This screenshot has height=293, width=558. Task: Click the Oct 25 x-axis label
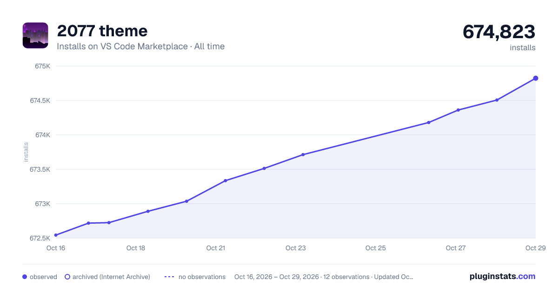click(x=376, y=248)
